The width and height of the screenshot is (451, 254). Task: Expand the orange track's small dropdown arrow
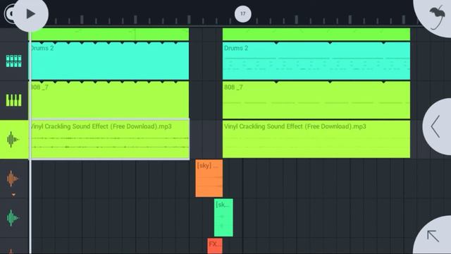[x=13, y=195]
